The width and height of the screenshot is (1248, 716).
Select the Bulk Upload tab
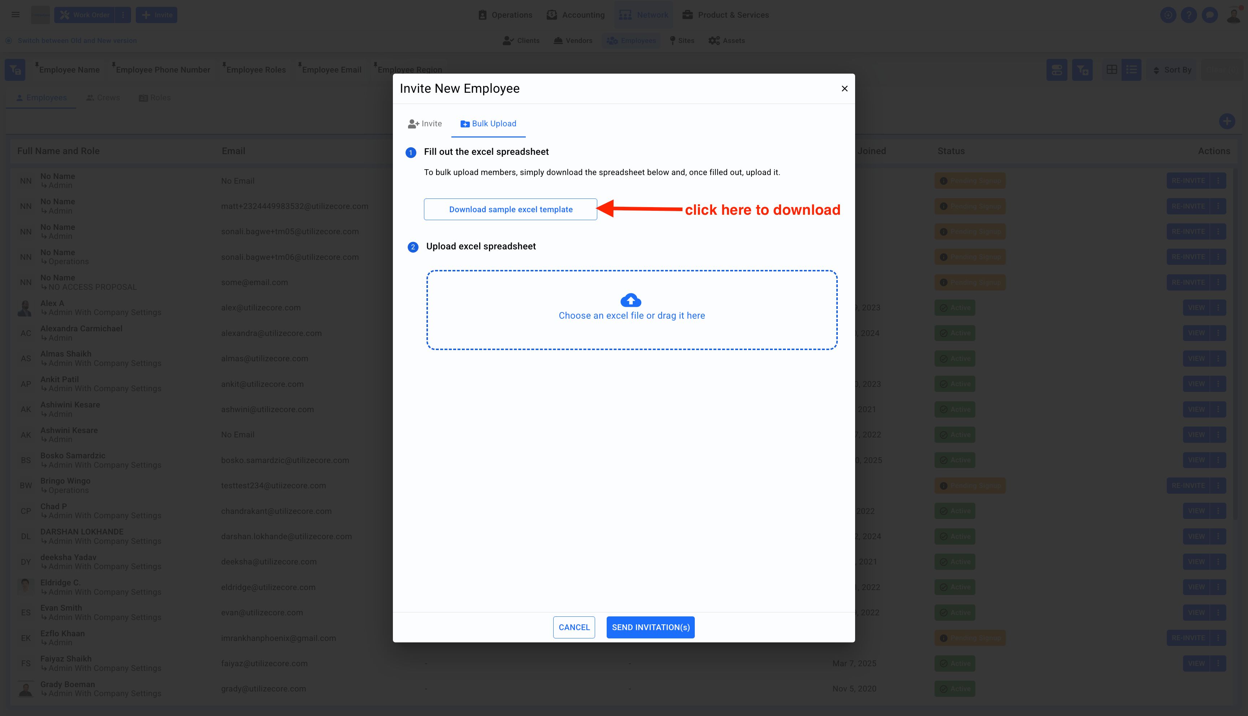[488, 124]
